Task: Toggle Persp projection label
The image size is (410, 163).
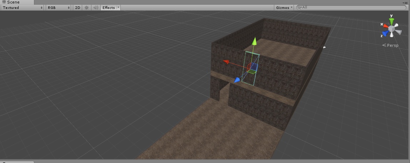Action: pos(390,45)
